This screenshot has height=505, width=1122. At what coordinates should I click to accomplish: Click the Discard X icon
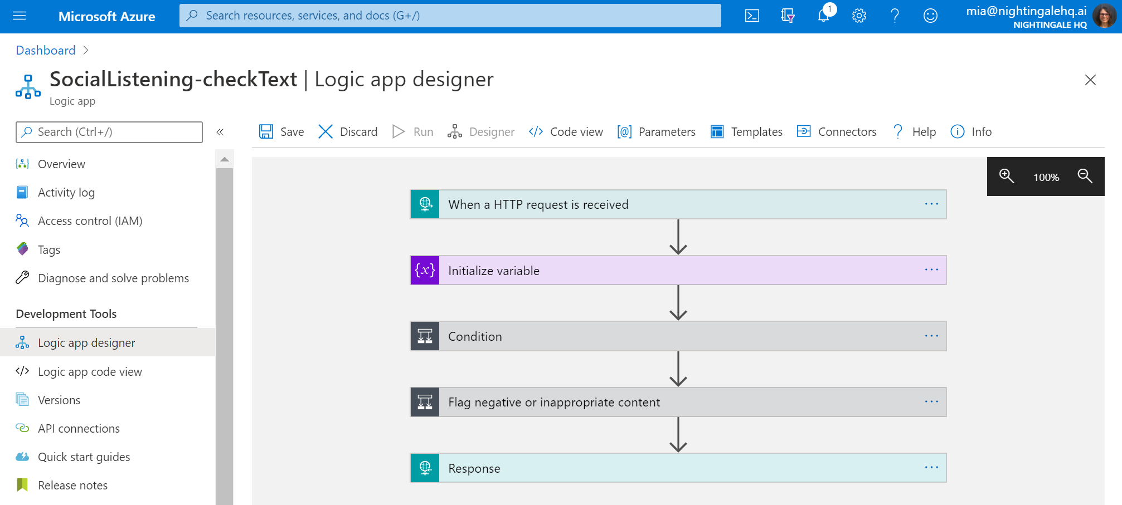click(x=326, y=131)
